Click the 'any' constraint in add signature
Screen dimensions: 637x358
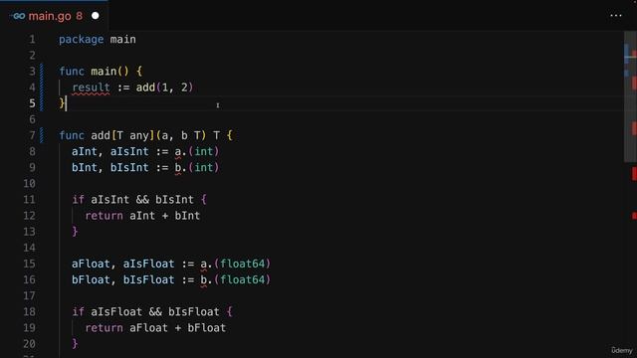pyautogui.click(x=139, y=135)
